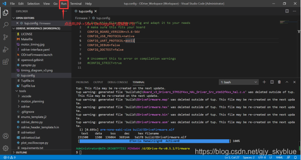Open ODriveFirmware.launch file

click(x=37, y=55)
